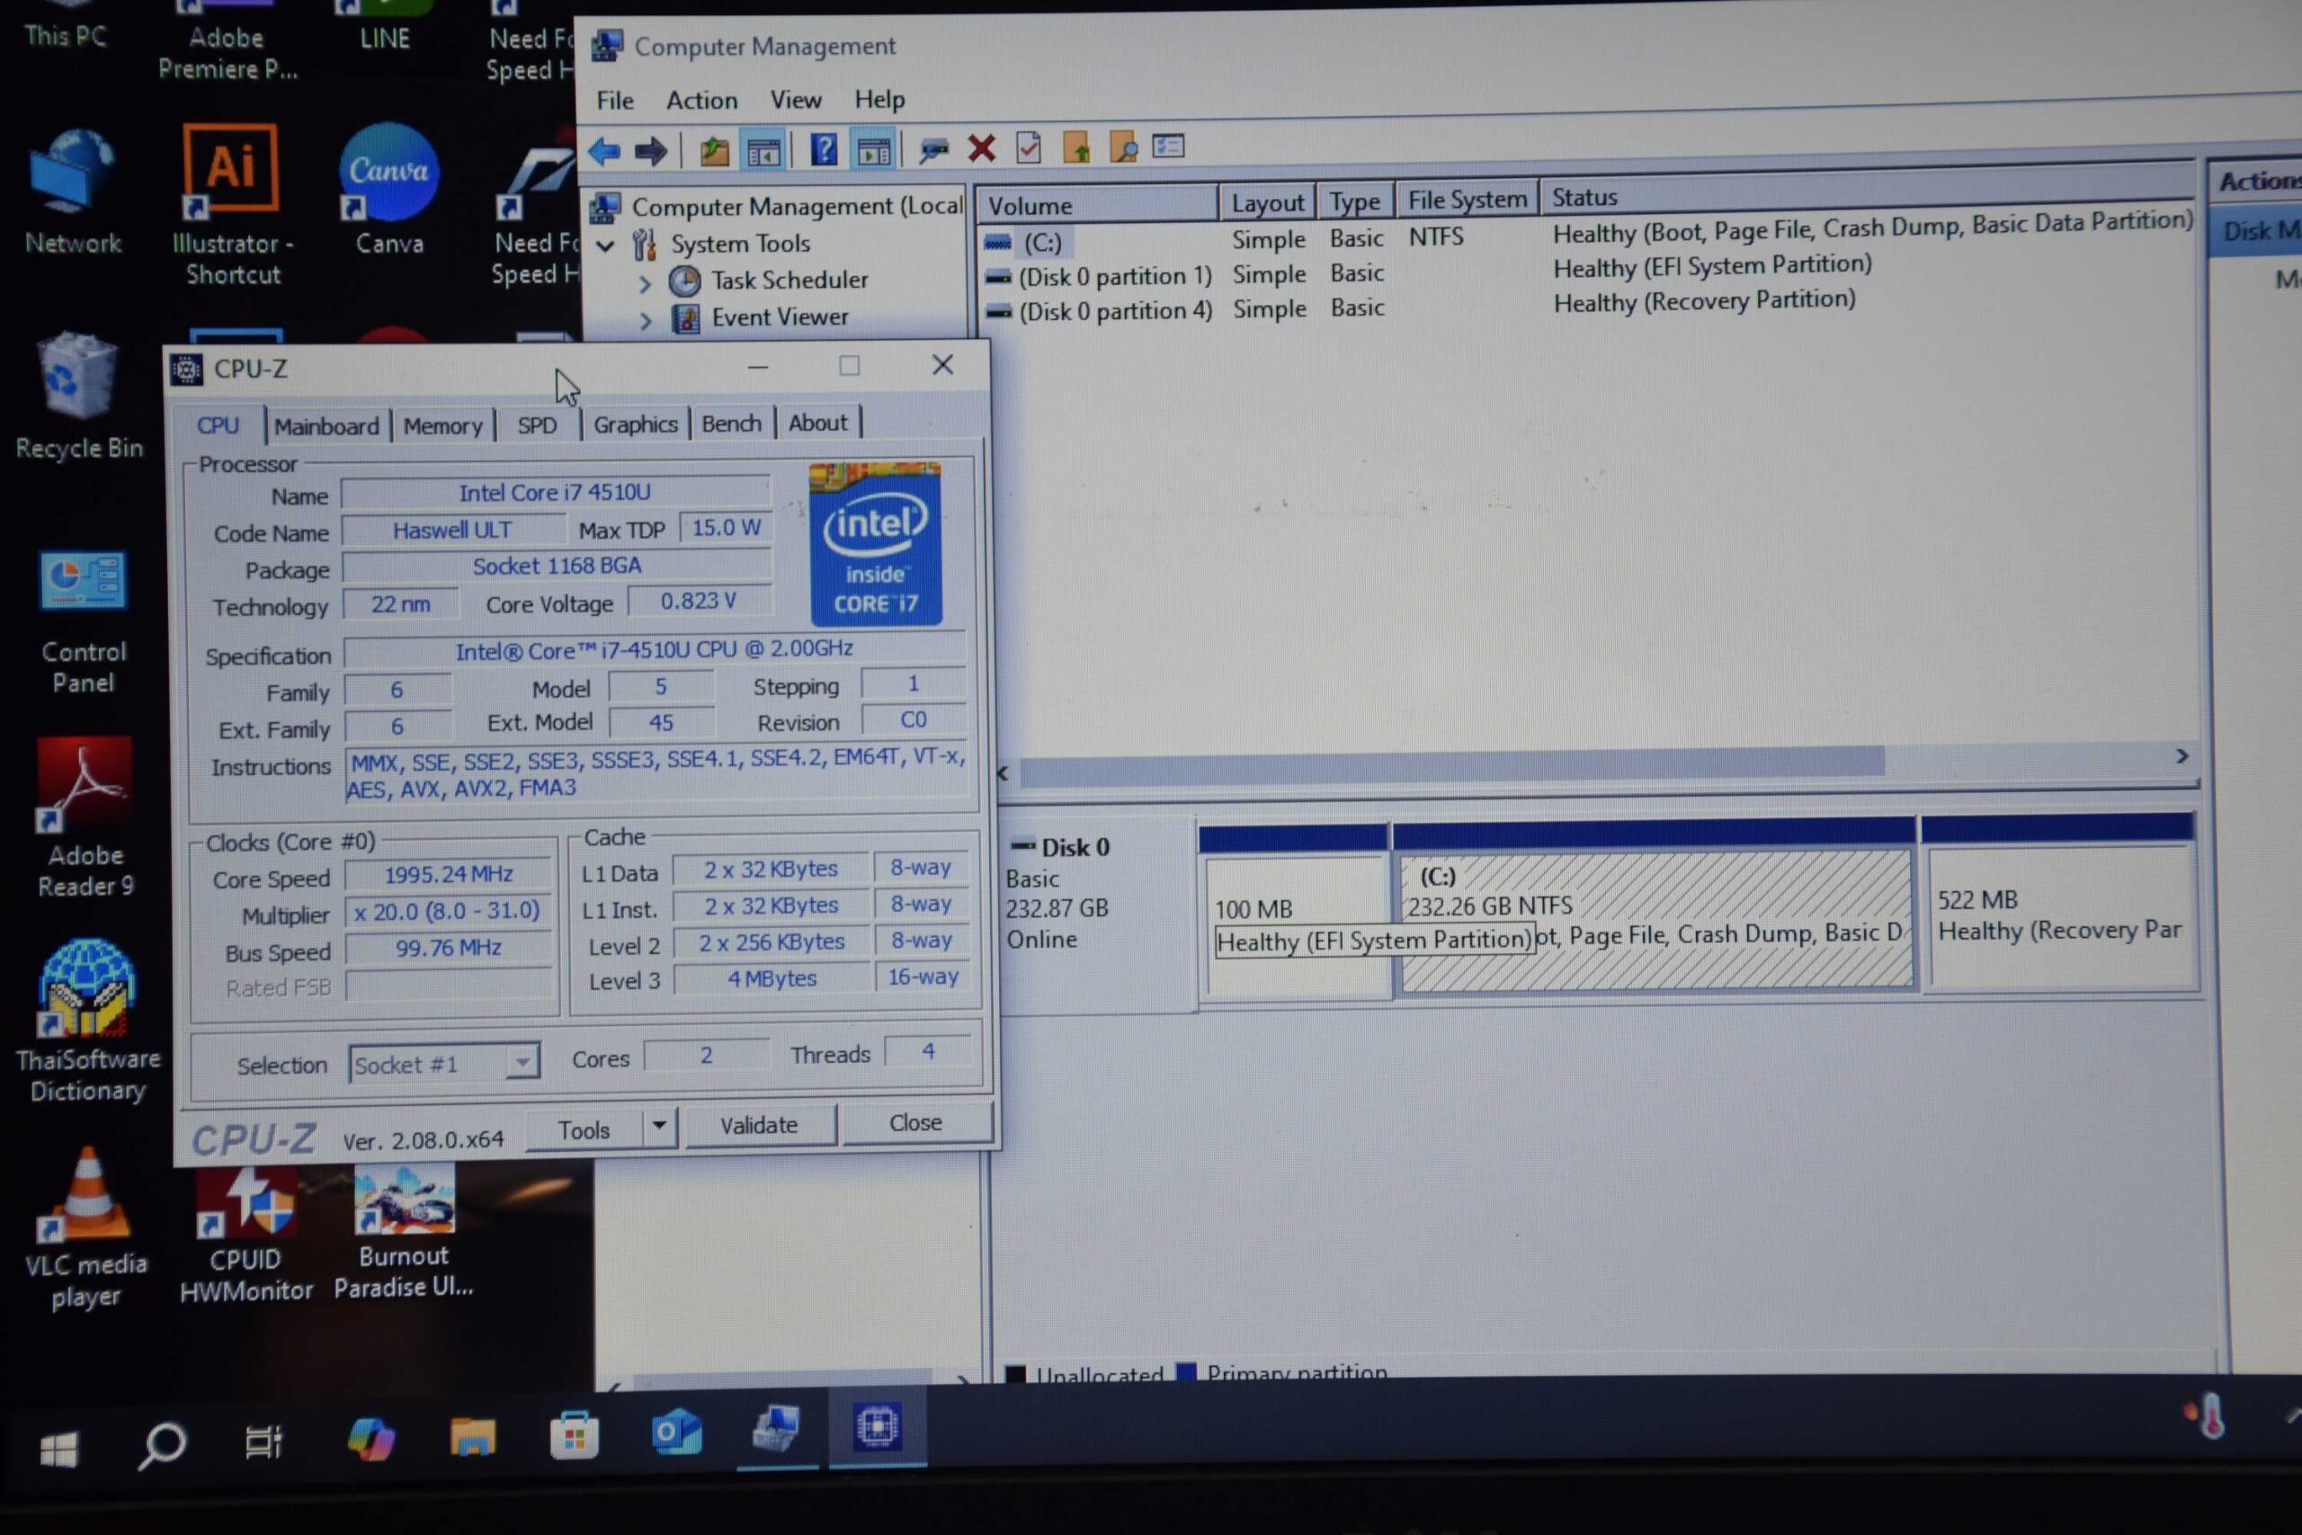Toggle Show/Hide Action Pane toolbar icon
Viewport: 2302px width, 1535px height.
873,150
